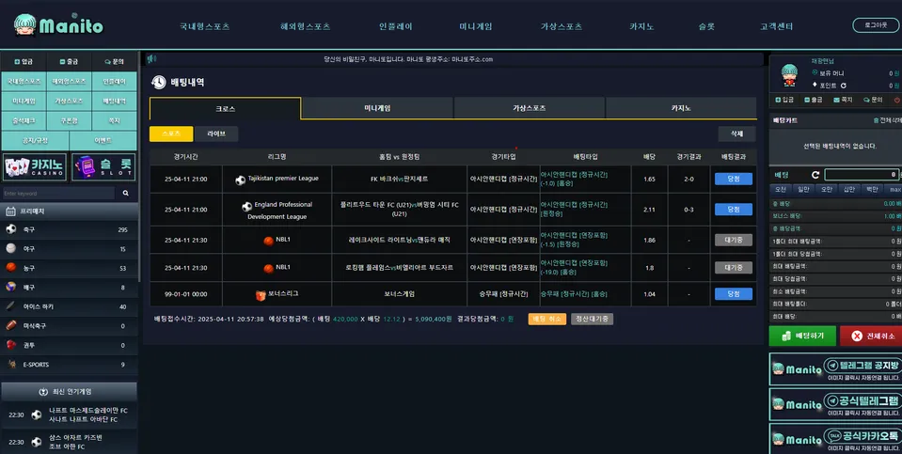The width and height of the screenshot is (902, 454).
Task: Open the 공식카카오톡 banner
Action: pos(835,439)
